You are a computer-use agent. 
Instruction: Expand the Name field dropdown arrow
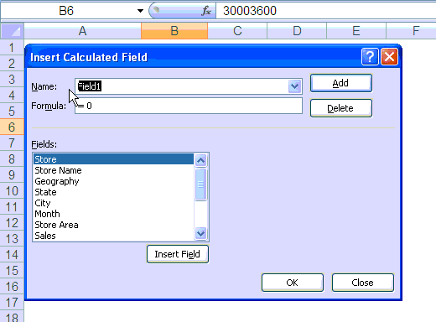[294, 86]
